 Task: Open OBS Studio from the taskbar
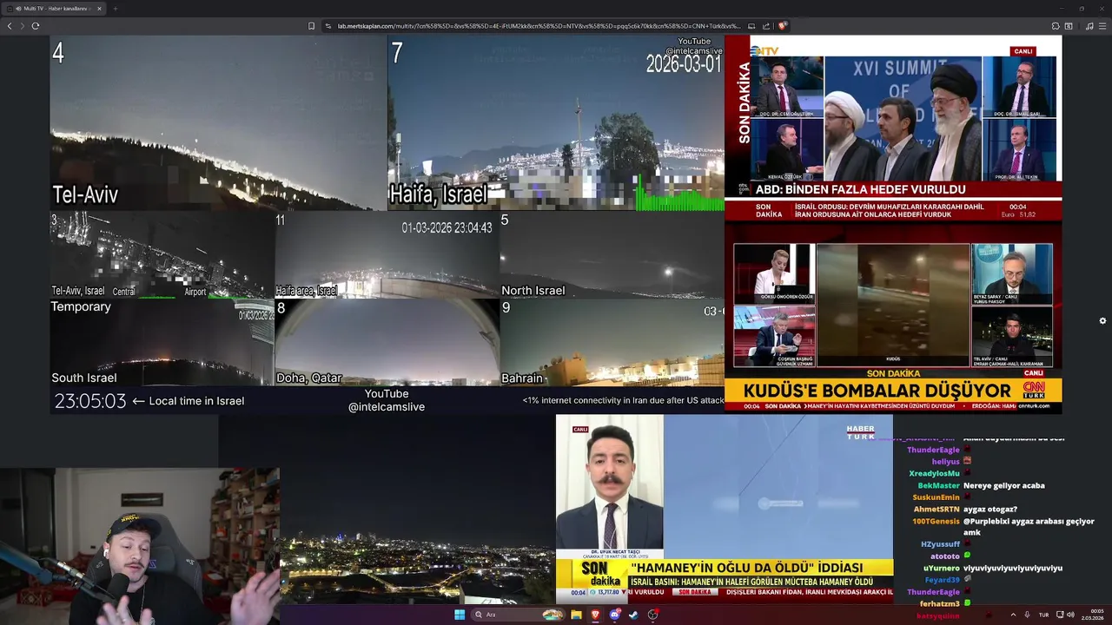[652, 615]
